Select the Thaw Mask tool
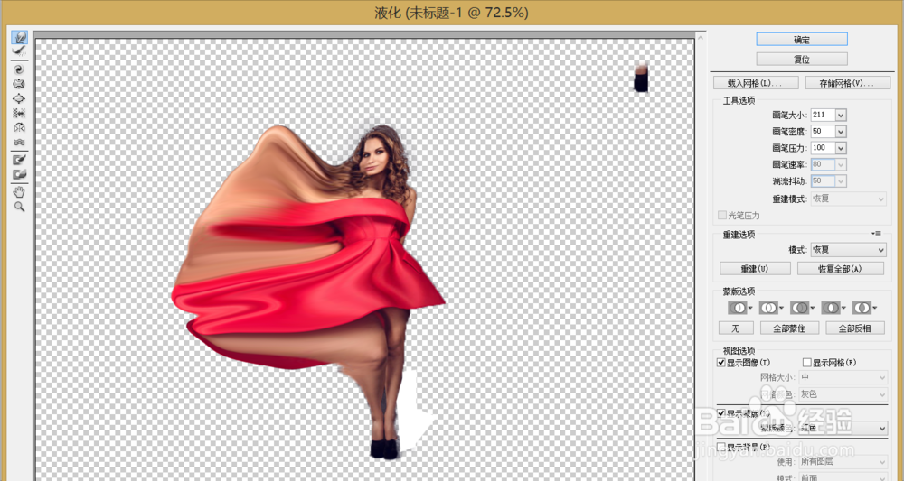The width and height of the screenshot is (904, 481). tap(20, 174)
